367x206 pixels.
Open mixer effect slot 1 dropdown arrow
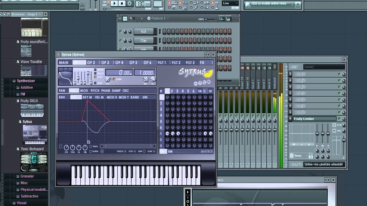(290, 74)
